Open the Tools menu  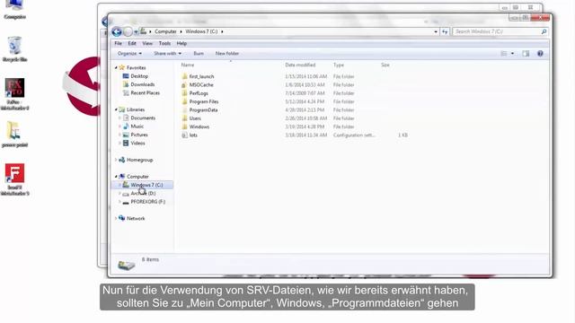point(164,43)
